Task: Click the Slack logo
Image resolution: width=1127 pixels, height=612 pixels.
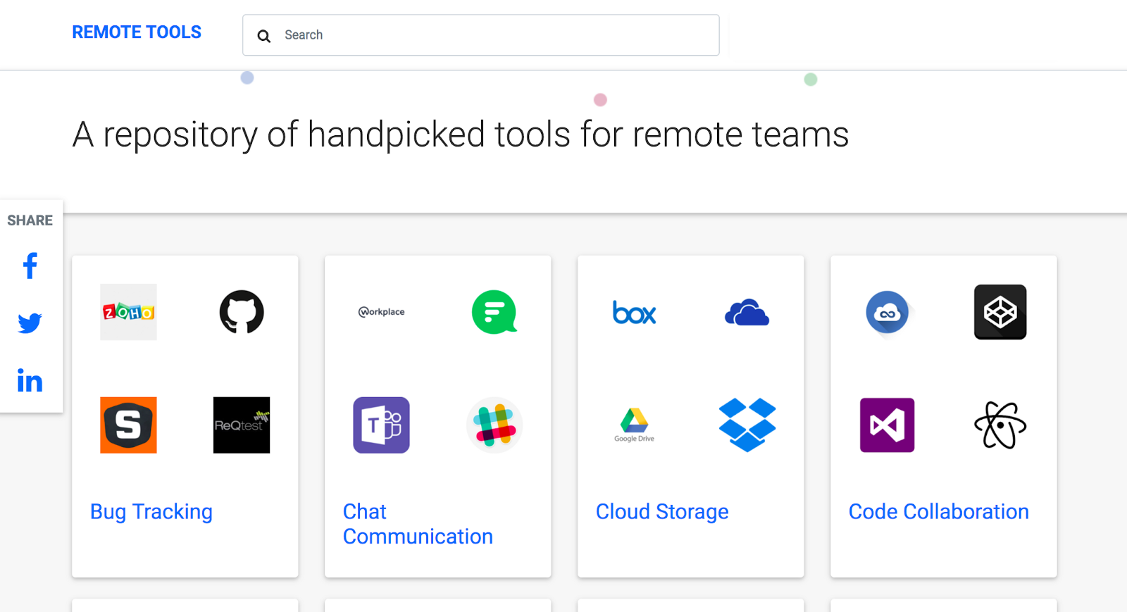Action: pos(494,425)
